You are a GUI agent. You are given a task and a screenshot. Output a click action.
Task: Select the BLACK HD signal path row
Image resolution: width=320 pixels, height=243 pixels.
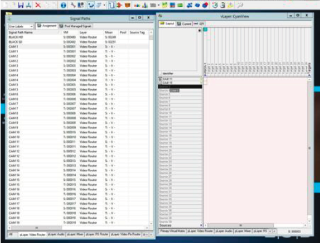pos(78,37)
